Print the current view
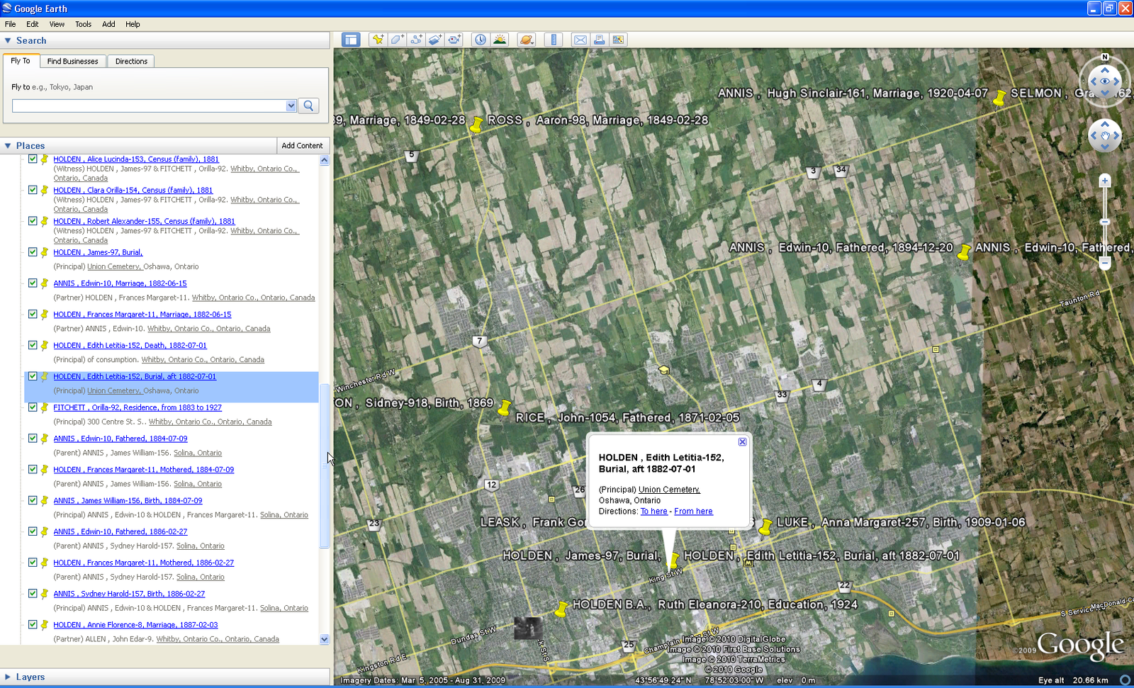The height and width of the screenshot is (688, 1134). click(x=600, y=40)
